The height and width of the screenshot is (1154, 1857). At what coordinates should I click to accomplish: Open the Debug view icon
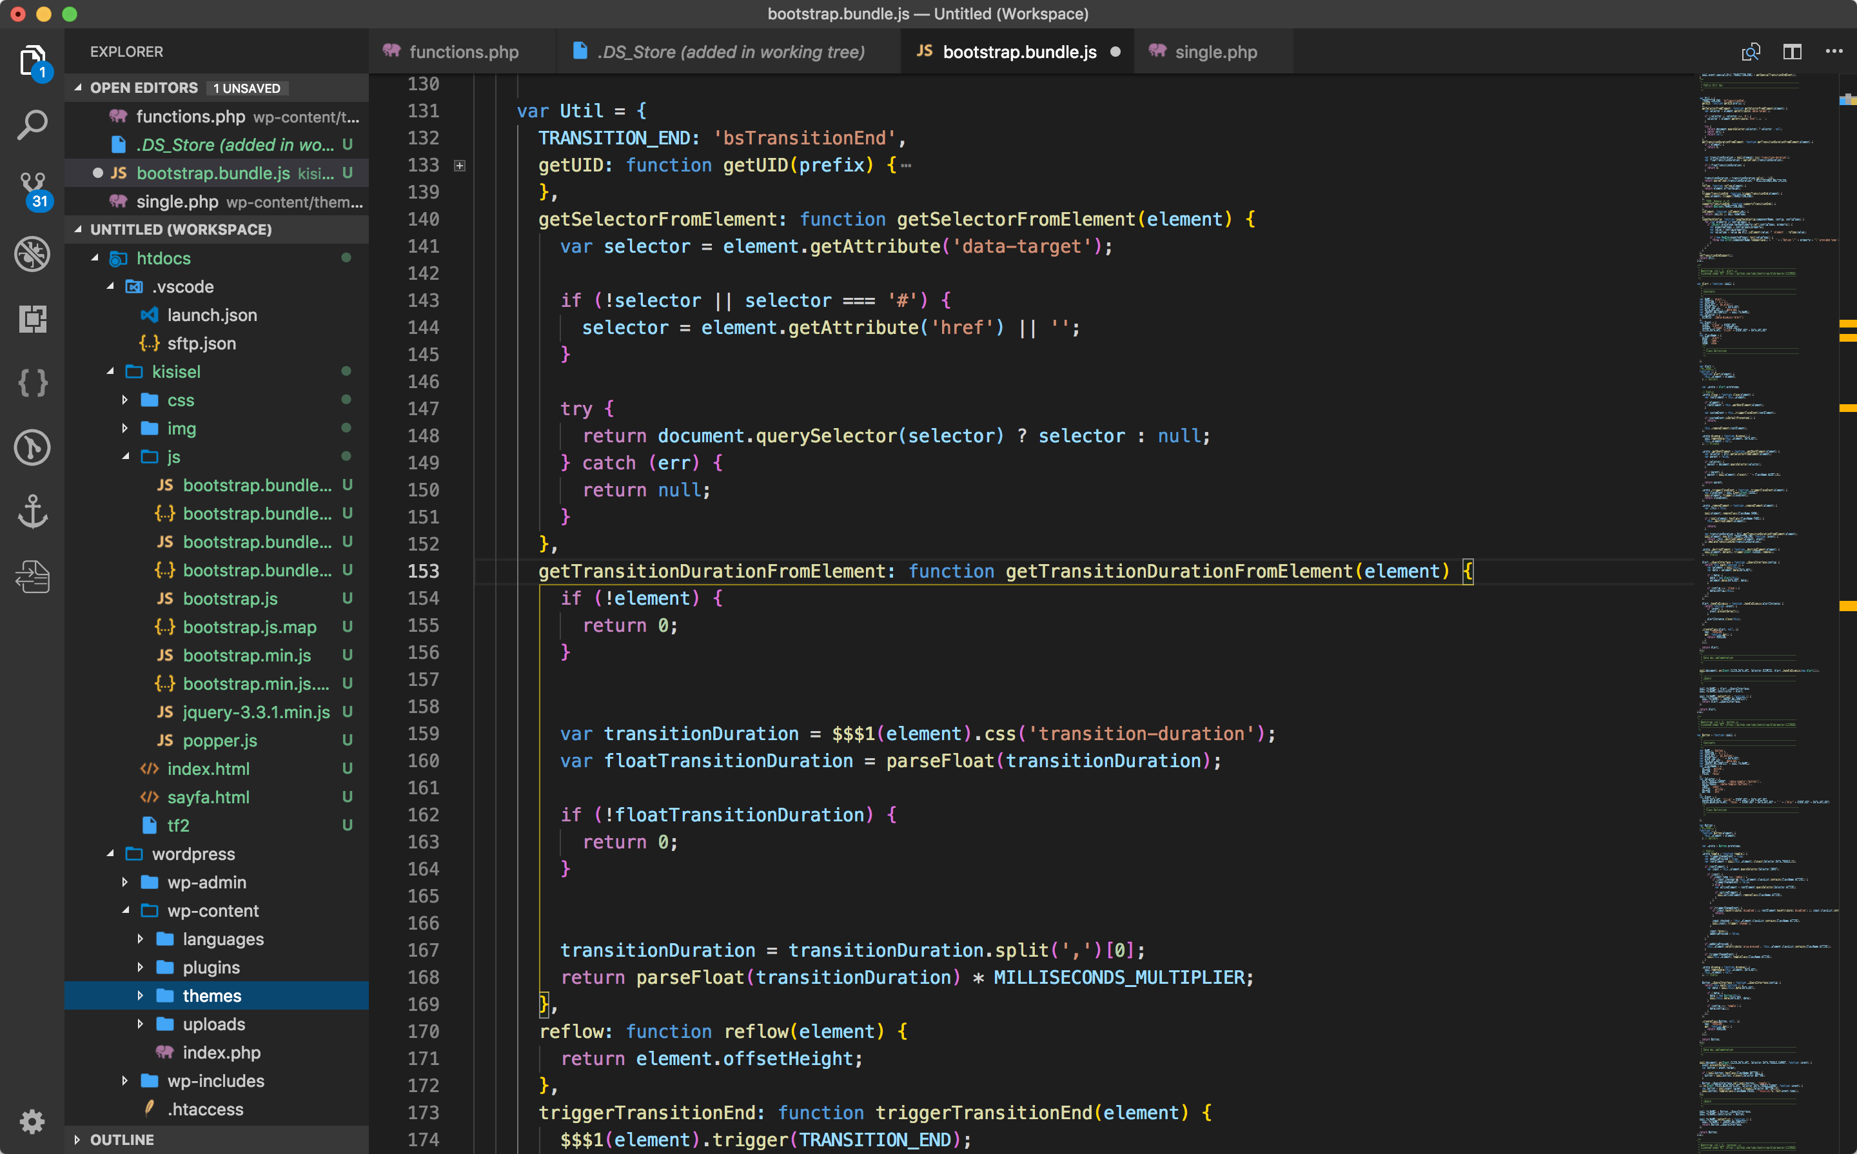pos(32,254)
